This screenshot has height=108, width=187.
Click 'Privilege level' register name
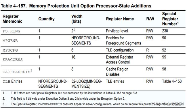(x=117, y=31)
